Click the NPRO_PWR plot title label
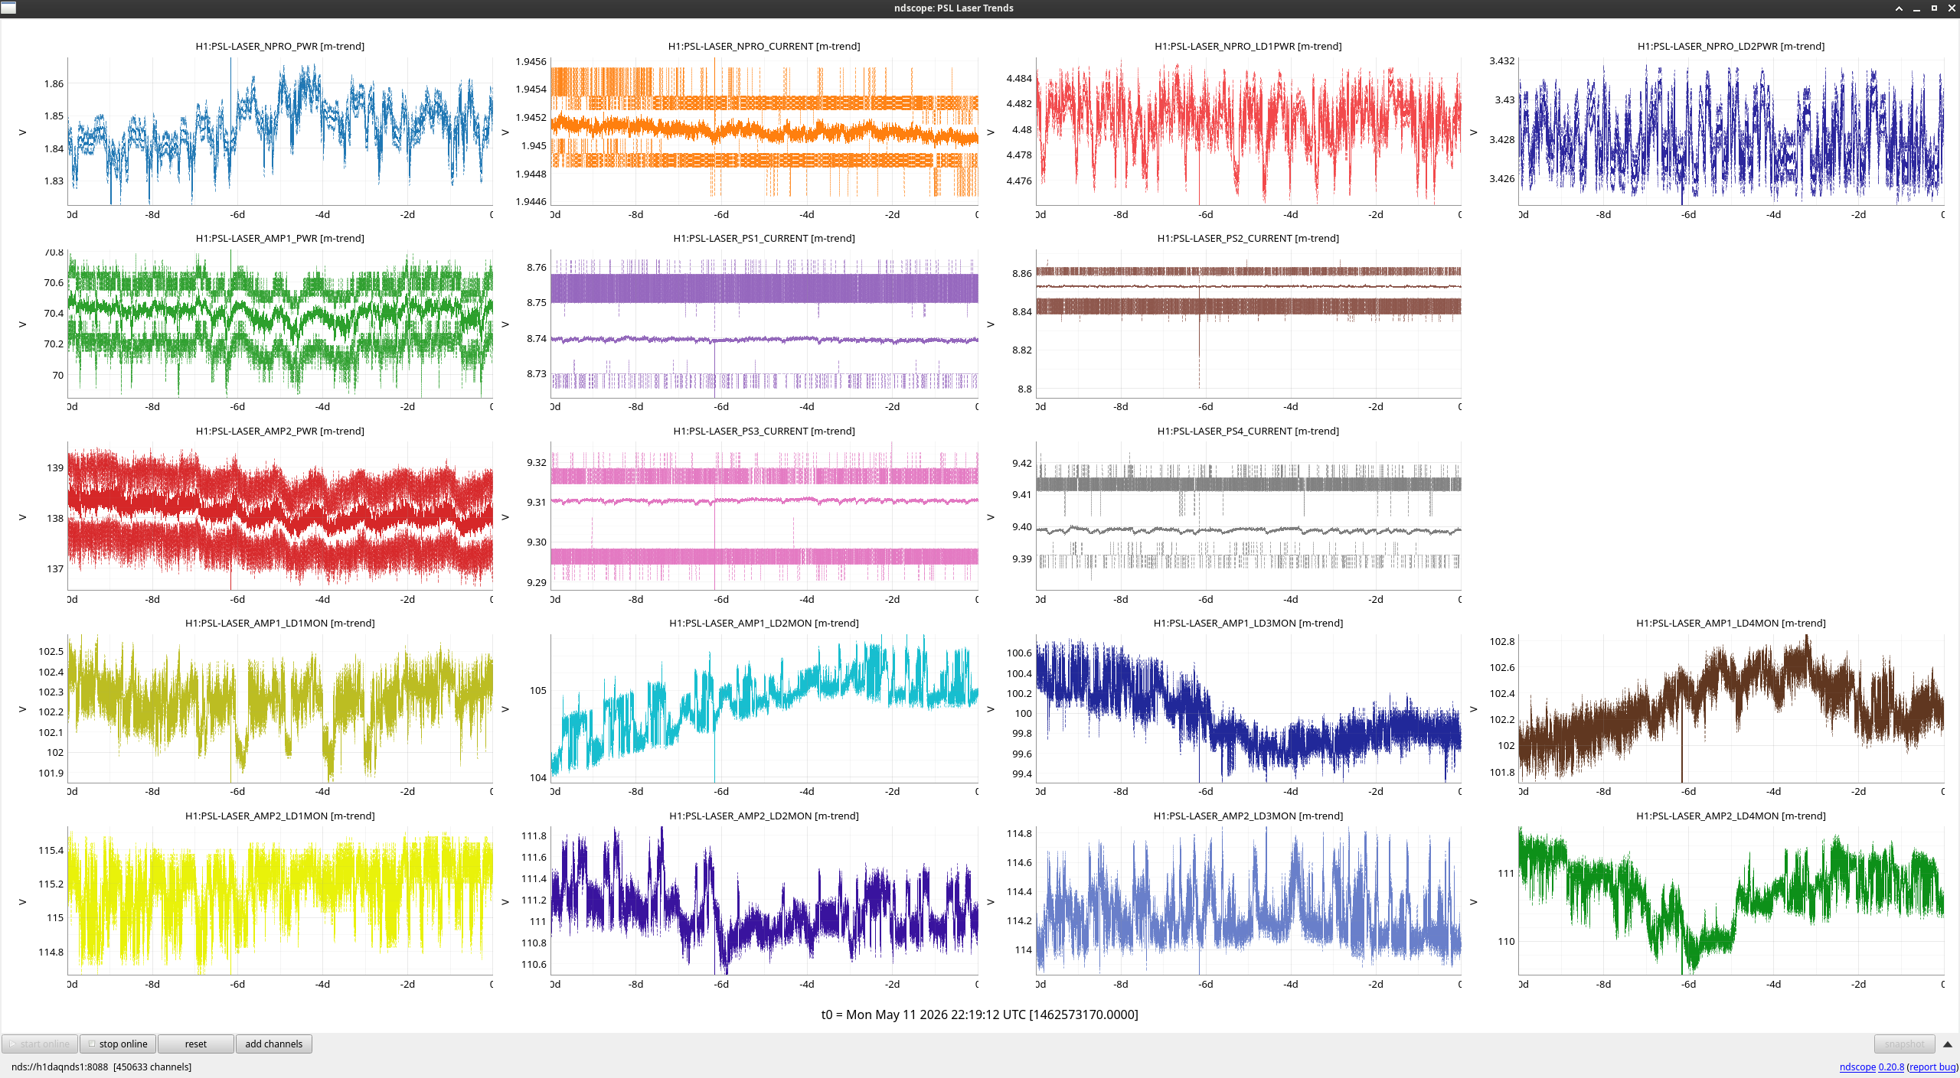 tap(279, 46)
